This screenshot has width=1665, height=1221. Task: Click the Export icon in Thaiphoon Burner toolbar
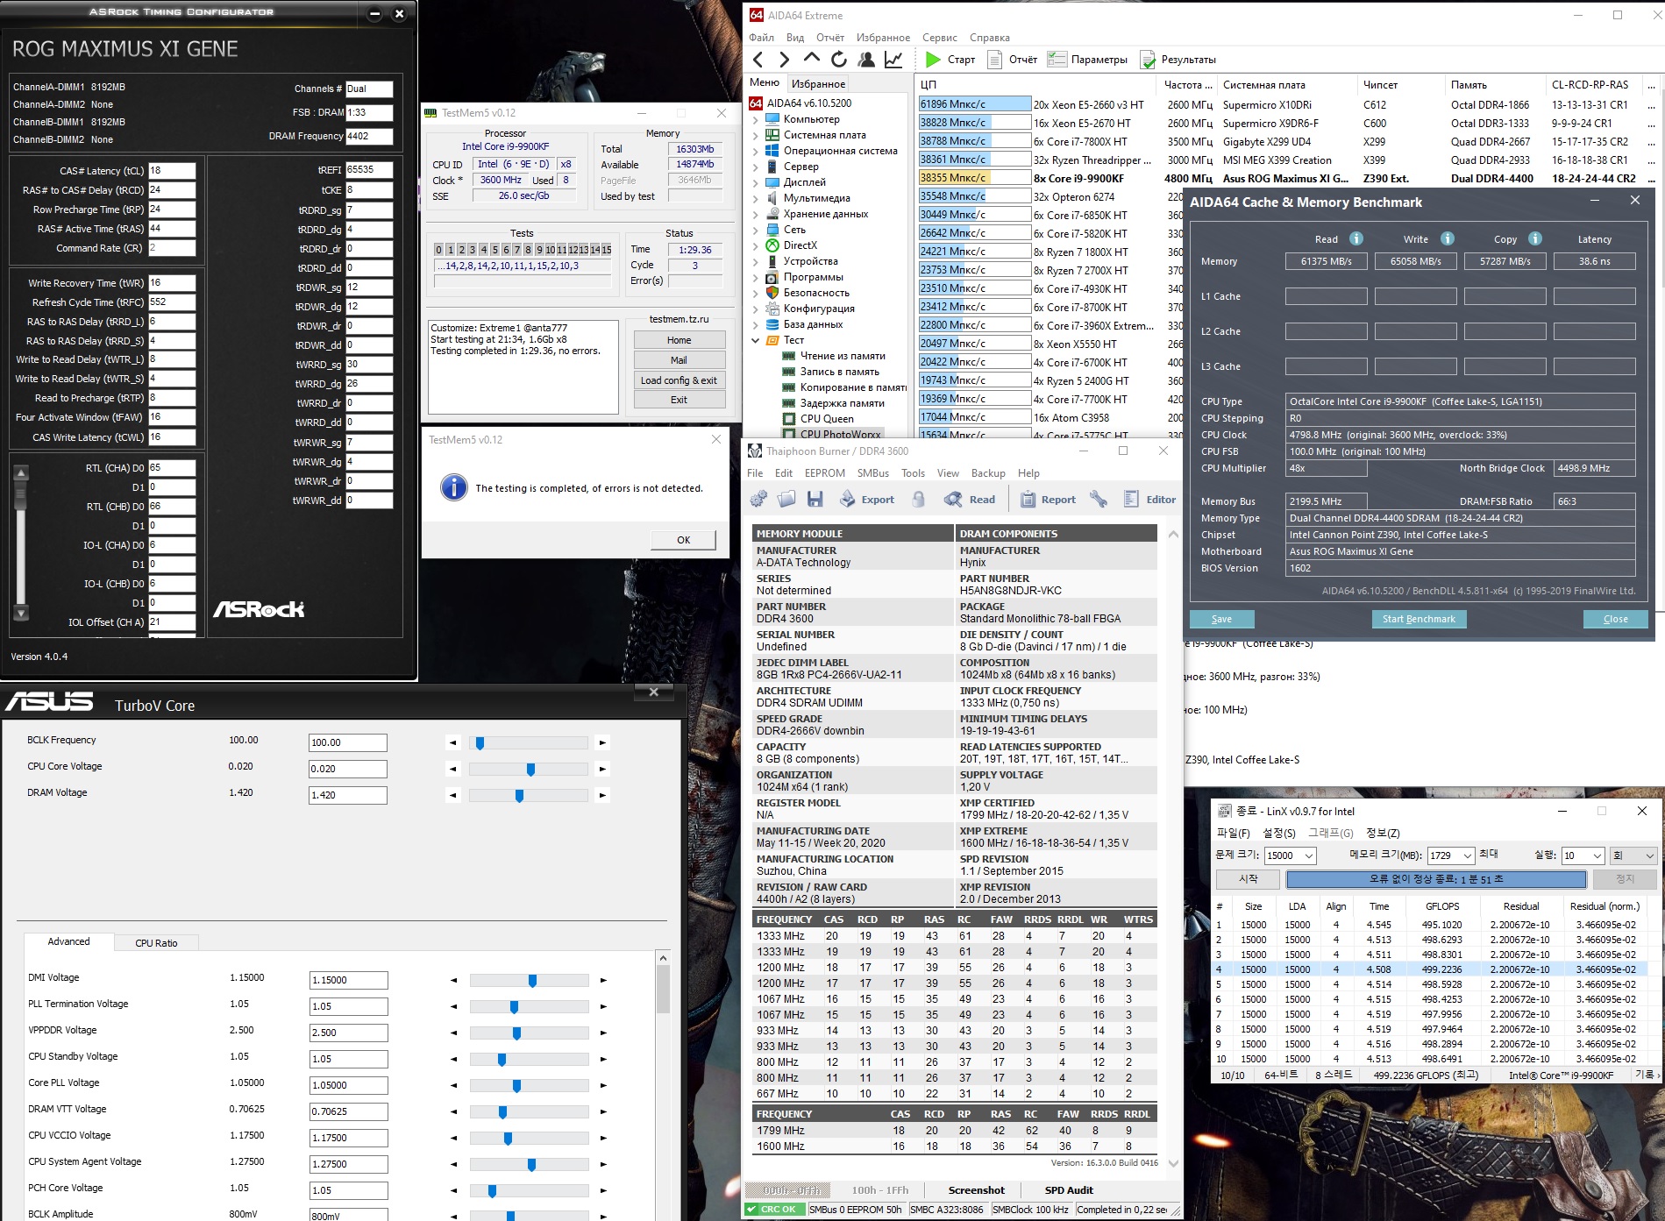[847, 500]
